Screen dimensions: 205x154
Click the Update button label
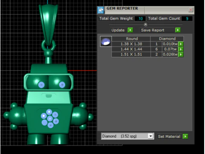[118, 30]
